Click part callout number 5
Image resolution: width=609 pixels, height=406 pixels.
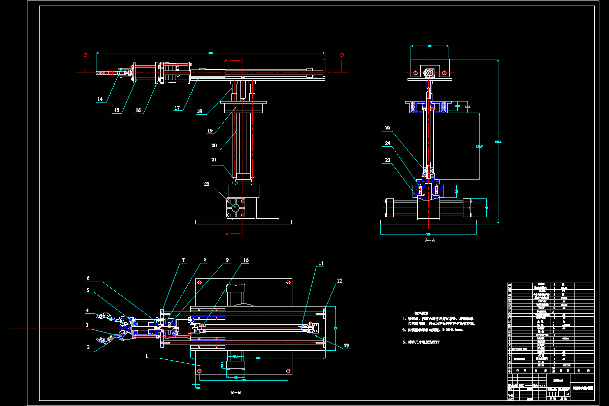click(x=88, y=290)
